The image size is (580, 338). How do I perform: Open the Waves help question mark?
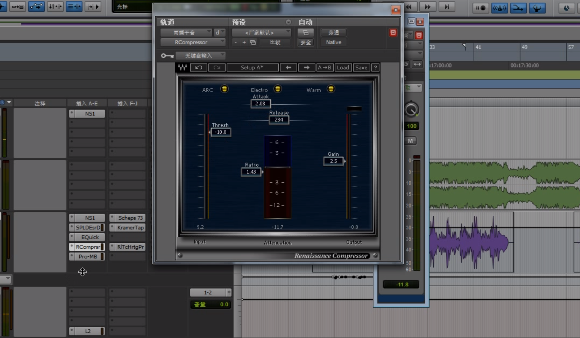tap(375, 67)
